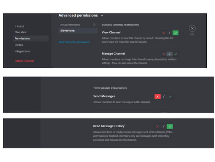Click the Manage Channel permission label
The image size is (215, 162).
click(113, 54)
